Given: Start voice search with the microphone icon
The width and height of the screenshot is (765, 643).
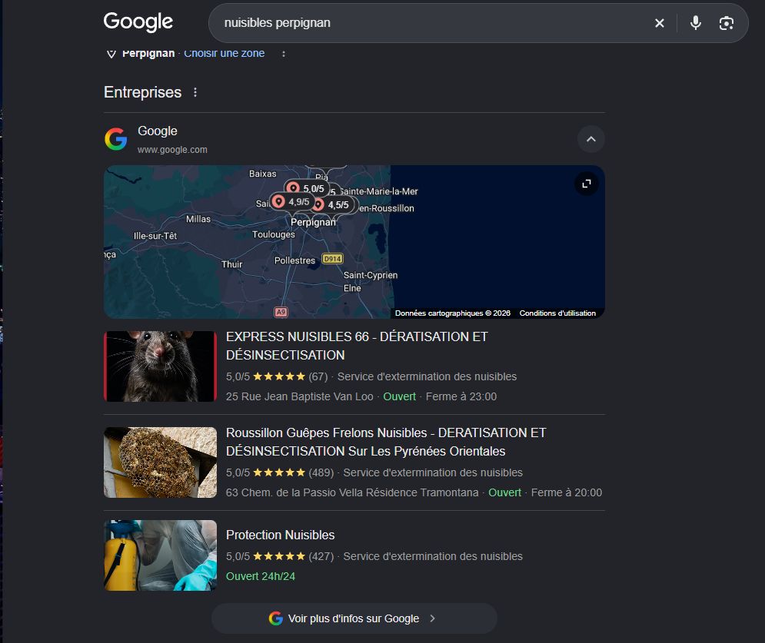Looking at the screenshot, I should (695, 23).
